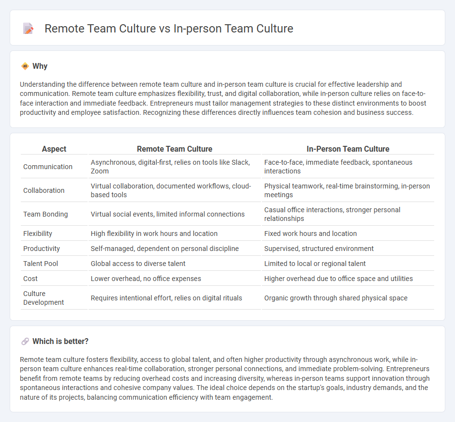Select the Cost row label

click(x=30, y=279)
